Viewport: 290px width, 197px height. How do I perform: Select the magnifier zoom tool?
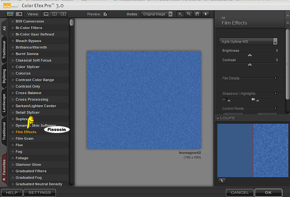(188, 14)
